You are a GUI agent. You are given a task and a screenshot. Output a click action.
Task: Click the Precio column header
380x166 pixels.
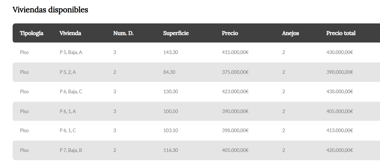[230, 33]
